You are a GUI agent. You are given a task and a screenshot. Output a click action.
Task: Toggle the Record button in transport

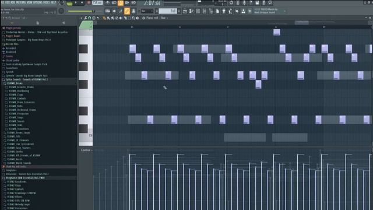click(89, 2)
